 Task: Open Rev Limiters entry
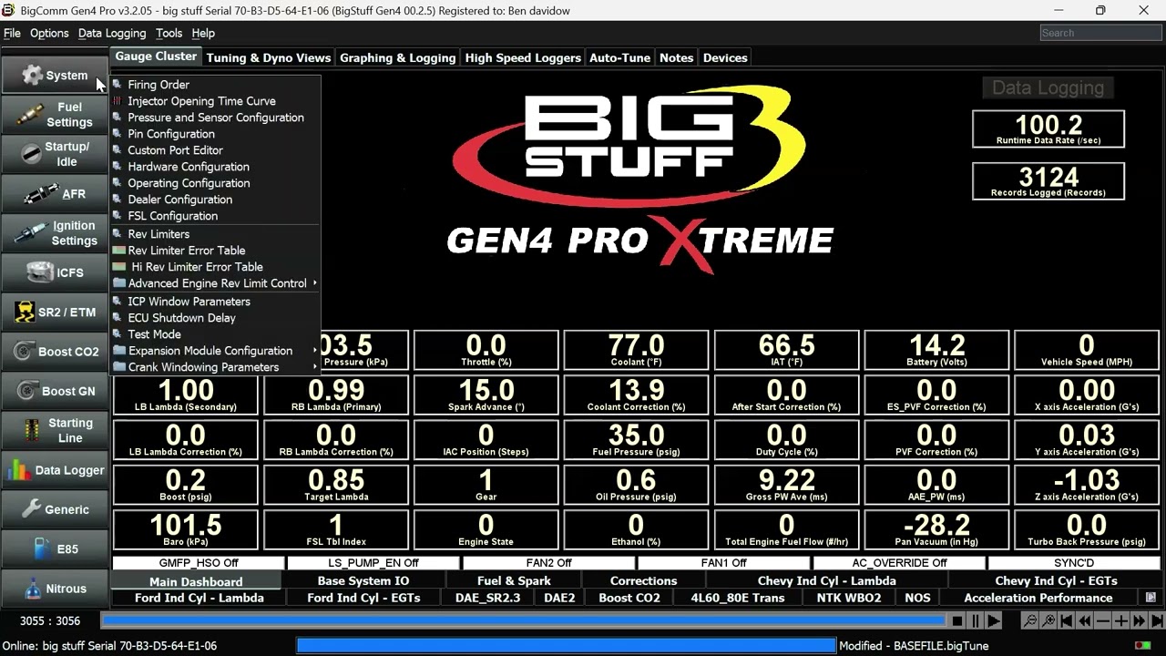coord(215,234)
